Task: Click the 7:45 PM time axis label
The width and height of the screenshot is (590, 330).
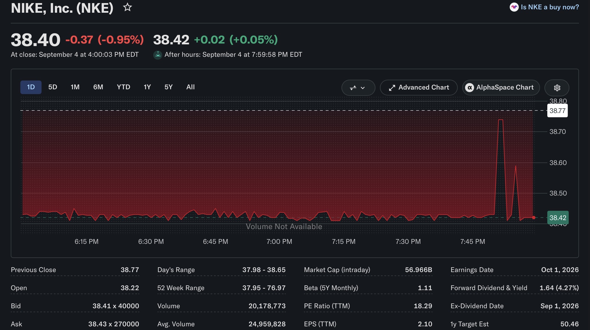Action: click(473, 242)
